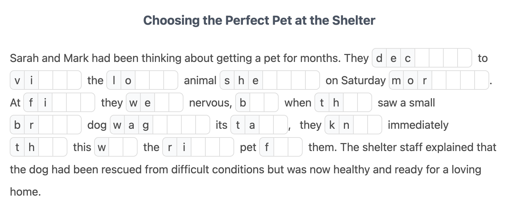This screenshot has height=213, width=517.
Task: Click first blank in "th" word before "this"
Action: 46,147
